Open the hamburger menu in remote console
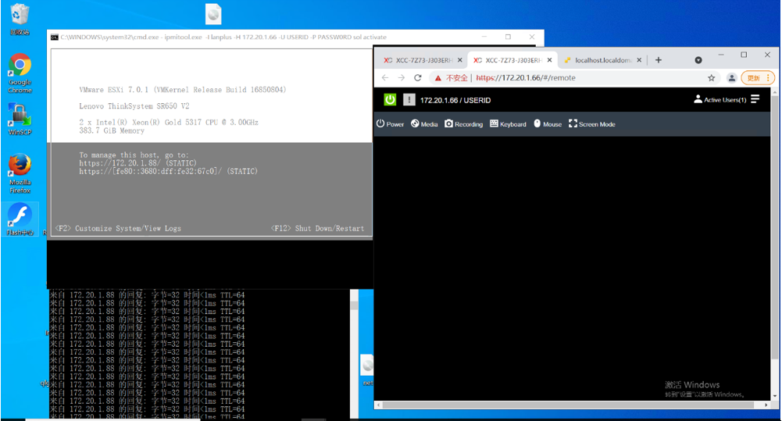The height and width of the screenshot is (421, 782). (x=755, y=99)
